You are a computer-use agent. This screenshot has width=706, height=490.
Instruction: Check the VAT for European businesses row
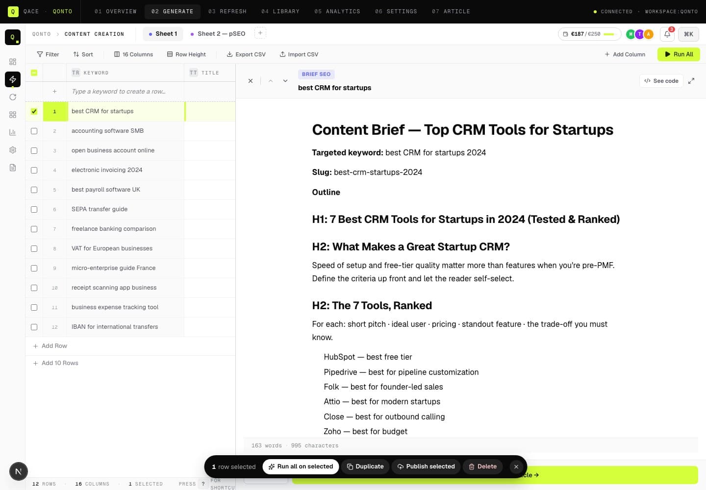pyautogui.click(x=34, y=248)
